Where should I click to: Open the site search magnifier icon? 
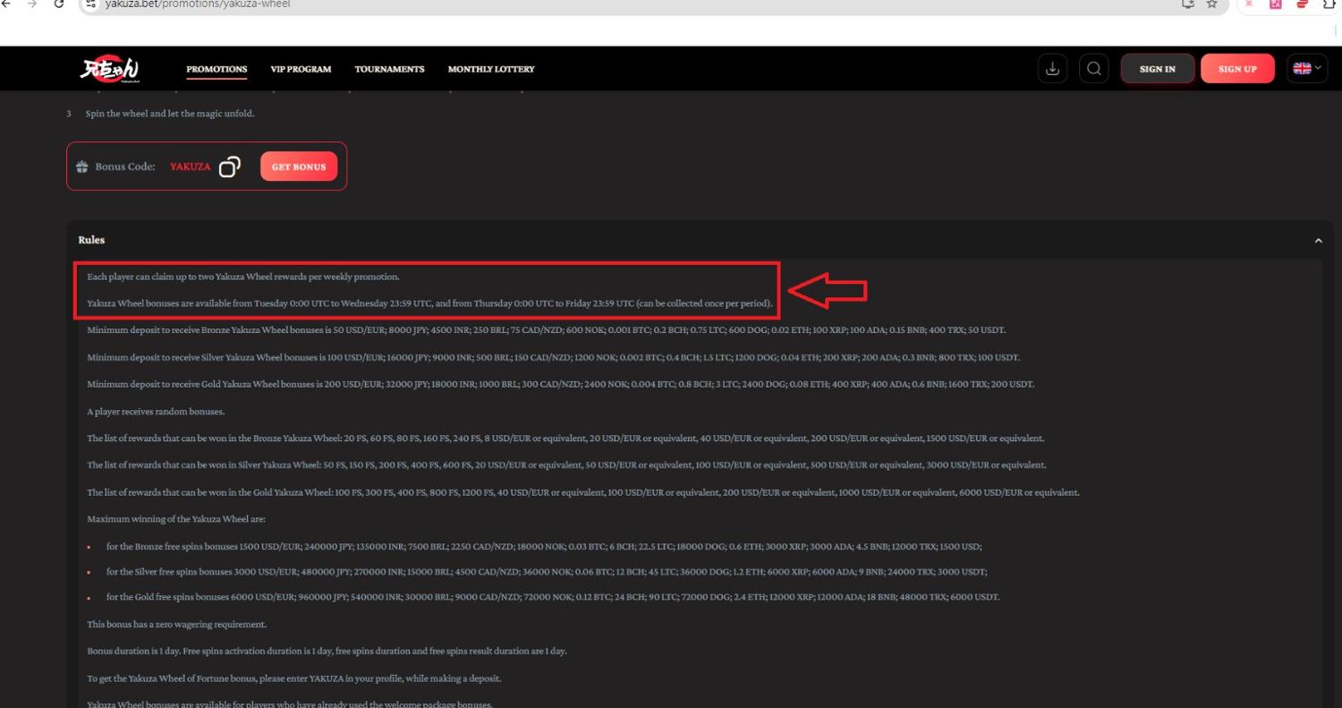1093,69
